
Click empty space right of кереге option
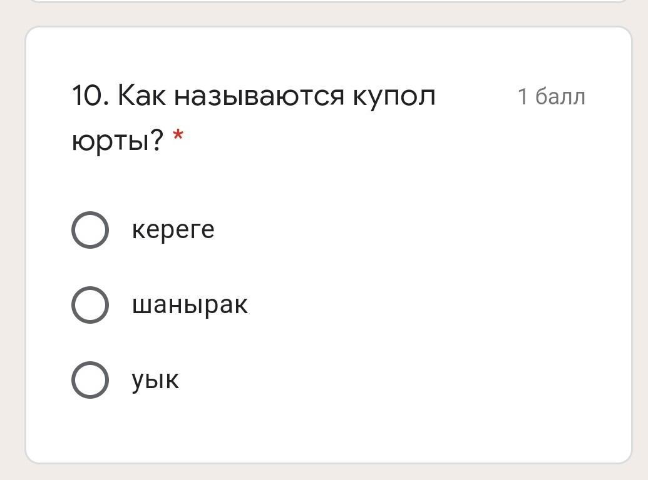(407, 230)
